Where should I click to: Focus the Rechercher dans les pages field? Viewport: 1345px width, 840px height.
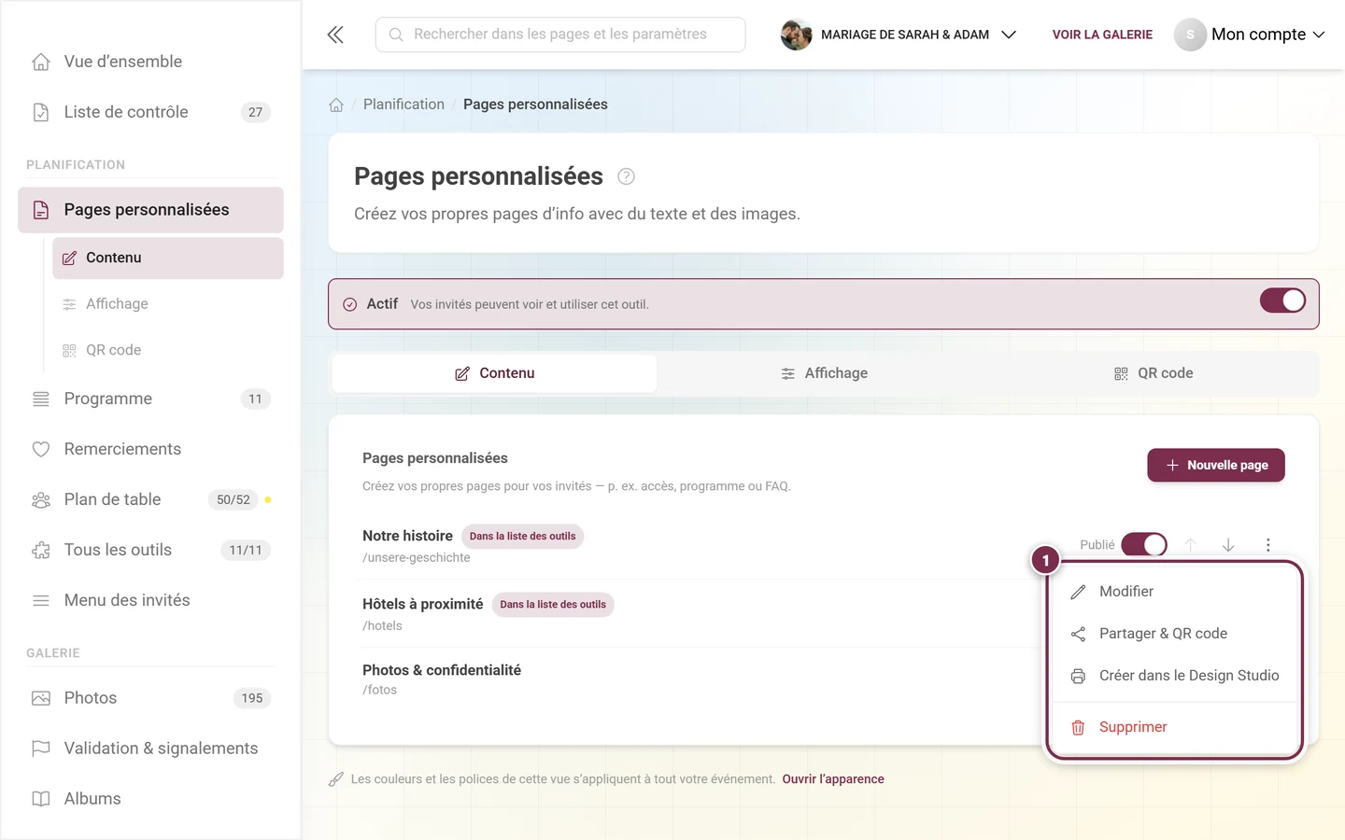pyautogui.click(x=560, y=35)
